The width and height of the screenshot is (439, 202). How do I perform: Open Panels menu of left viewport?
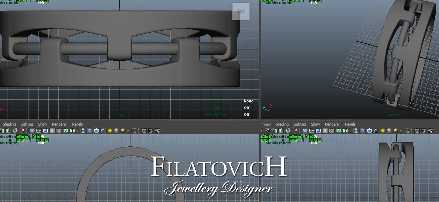click(77, 124)
